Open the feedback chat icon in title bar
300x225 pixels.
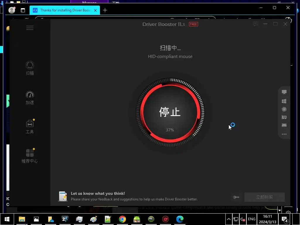[x=255, y=24]
